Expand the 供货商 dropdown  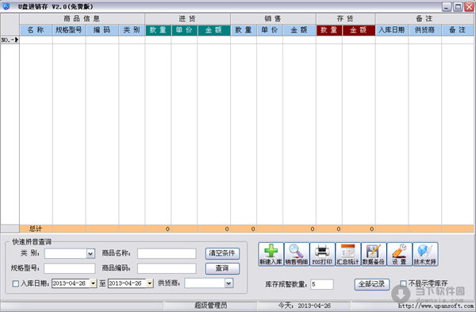(x=228, y=283)
